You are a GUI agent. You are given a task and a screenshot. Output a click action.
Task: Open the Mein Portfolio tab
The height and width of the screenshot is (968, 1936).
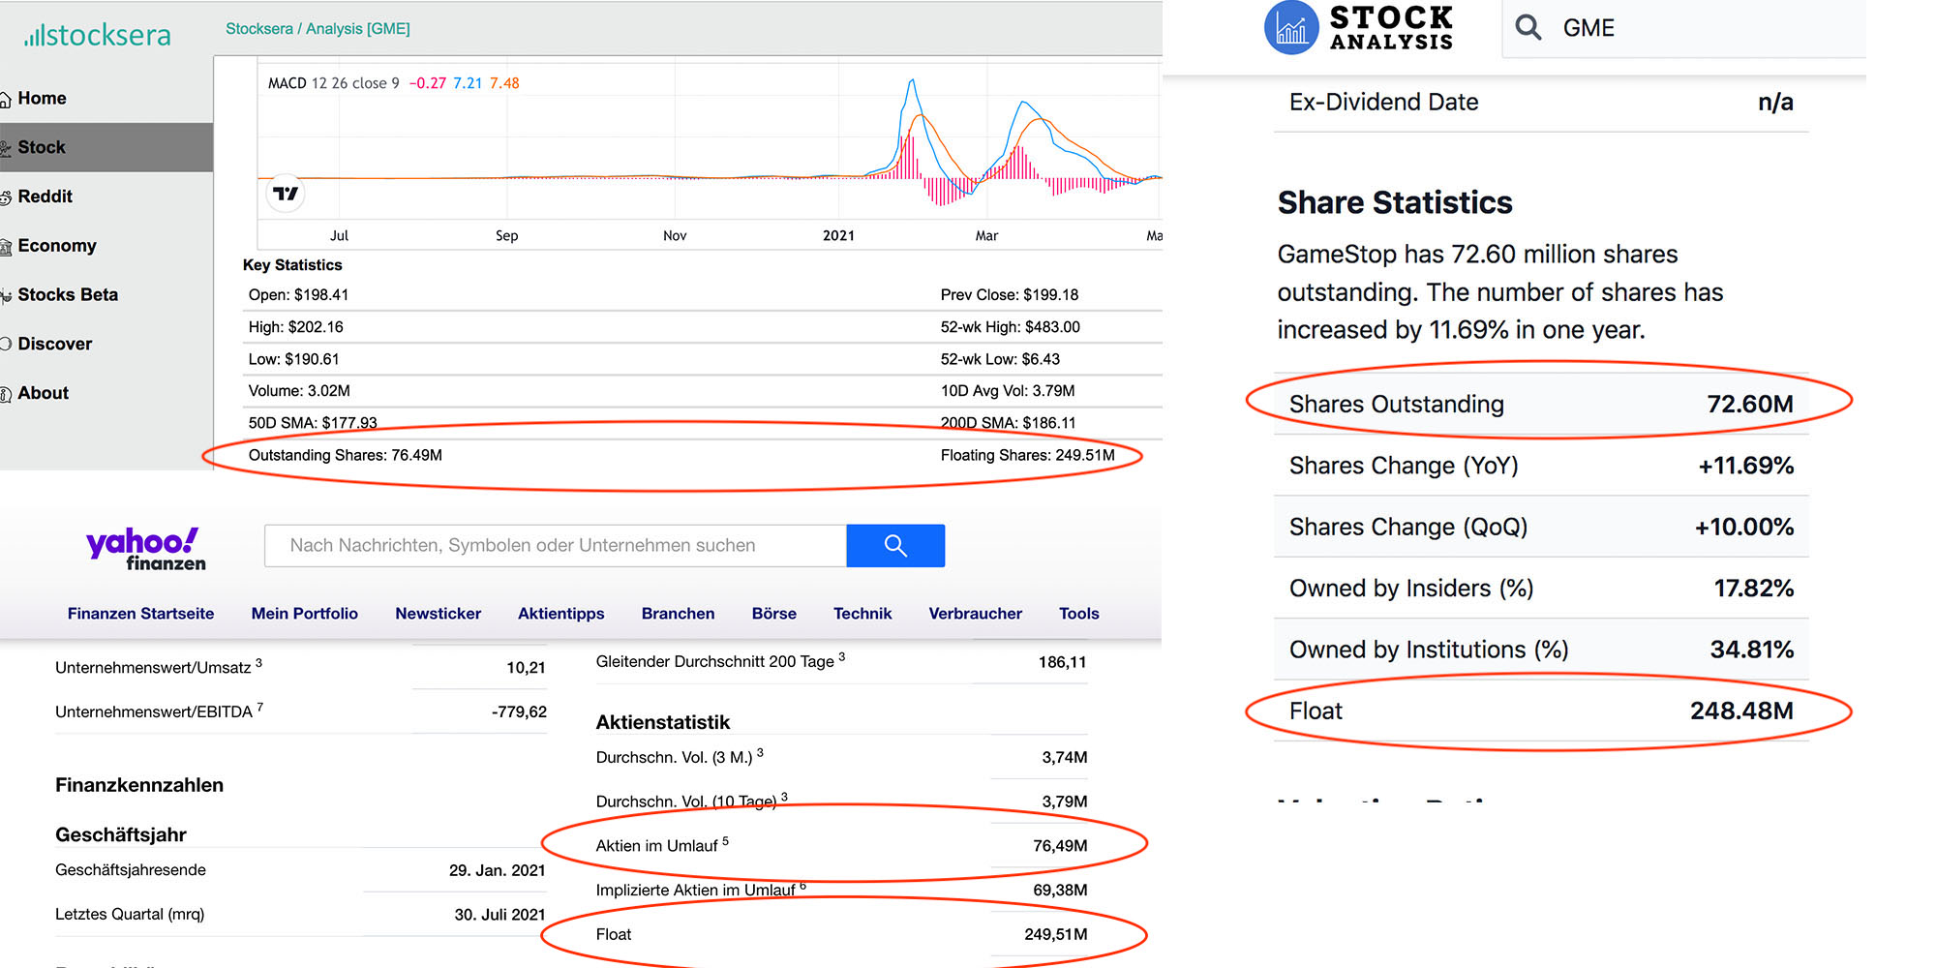tap(304, 614)
